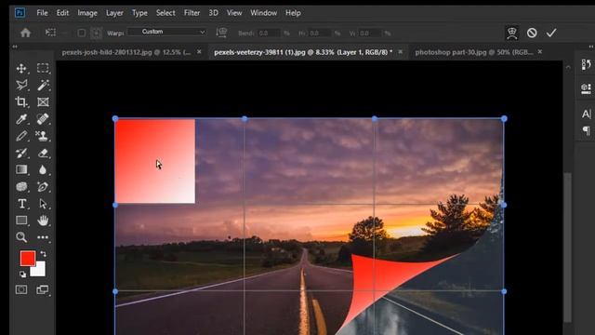Open the Warp Custom dropdown
Image resolution: width=595 pixels, height=335 pixels.
point(167,32)
